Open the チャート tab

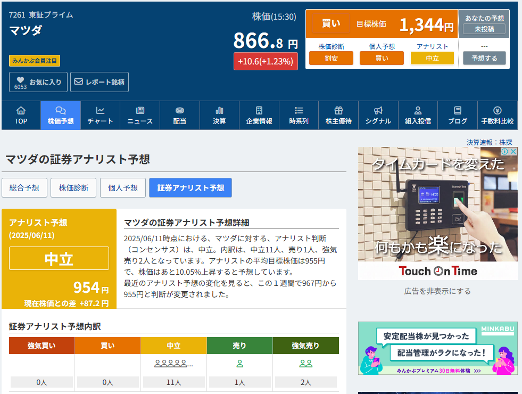coord(100,115)
